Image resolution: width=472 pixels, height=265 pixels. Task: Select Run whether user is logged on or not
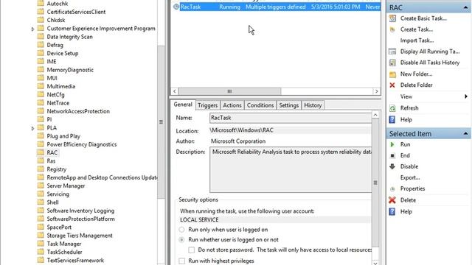[x=181, y=240]
